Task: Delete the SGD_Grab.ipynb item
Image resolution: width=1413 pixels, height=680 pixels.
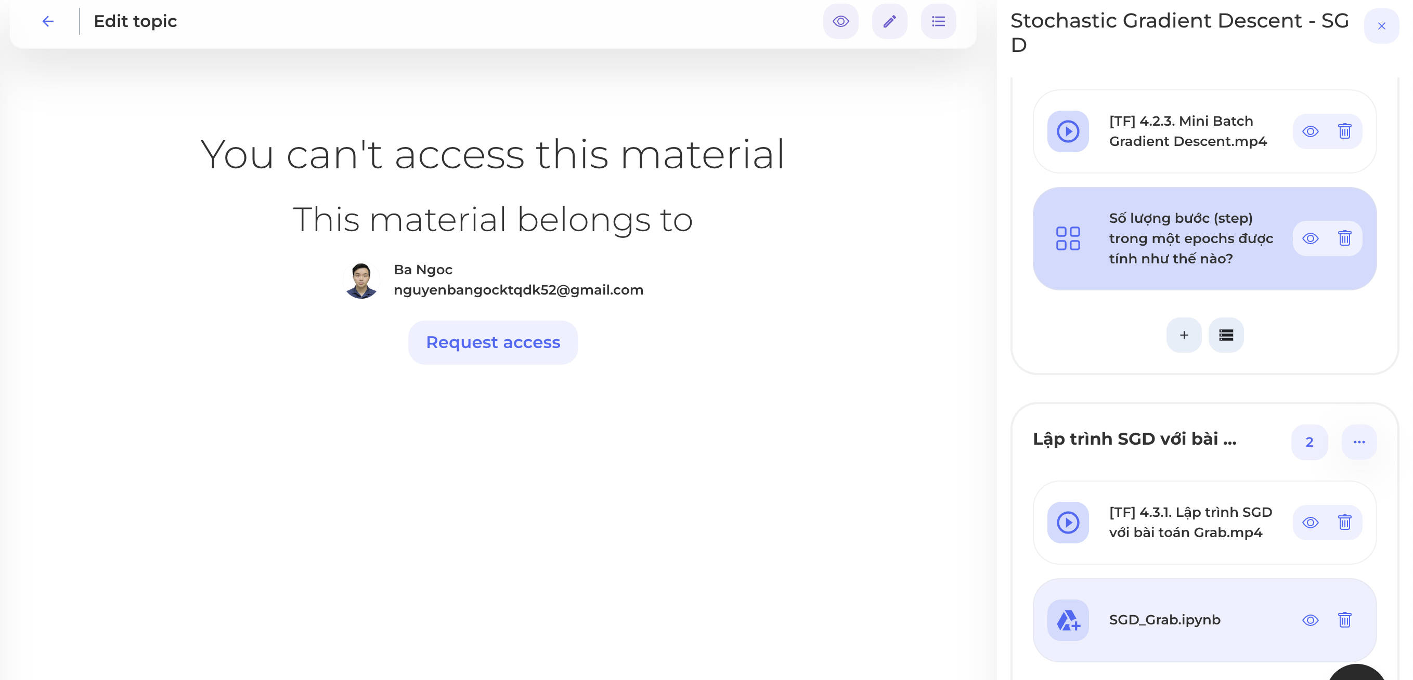Action: point(1344,620)
